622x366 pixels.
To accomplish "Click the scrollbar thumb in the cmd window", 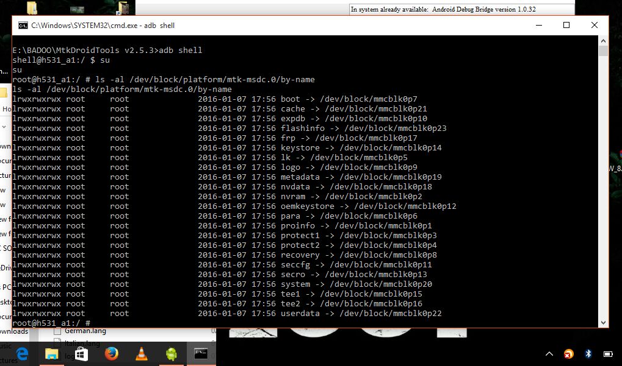I will click(x=603, y=51).
